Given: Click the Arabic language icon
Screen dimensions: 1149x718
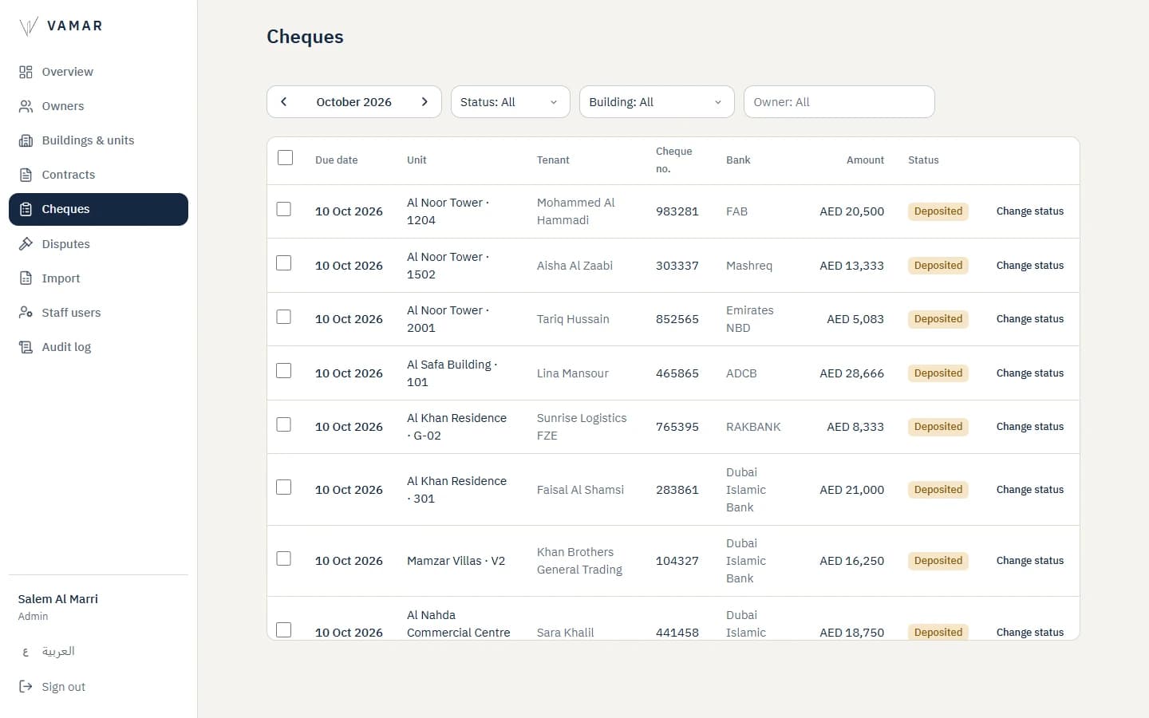Looking at the screenshot, I should point(26,652).
